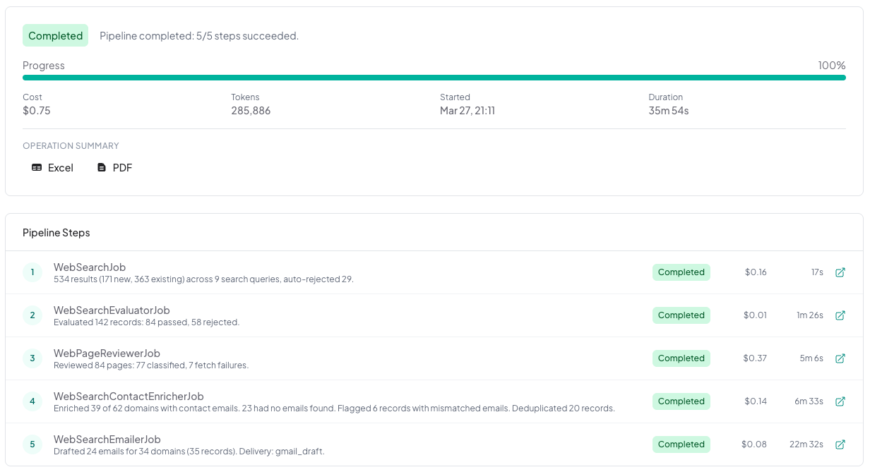Open WebSearchContactEnricherJob external link icon

(x=840, y=401)
